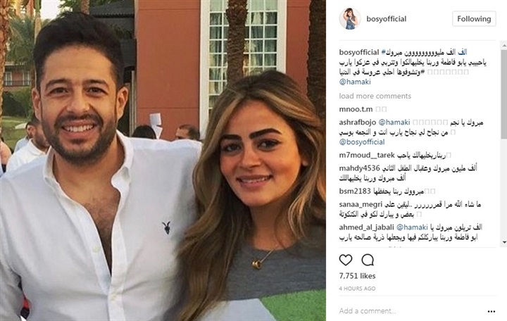Open comments with the speech bubble icon
The height and width of the screenshot is (321, 507).
pyautogui.click(x=368, y=260)
